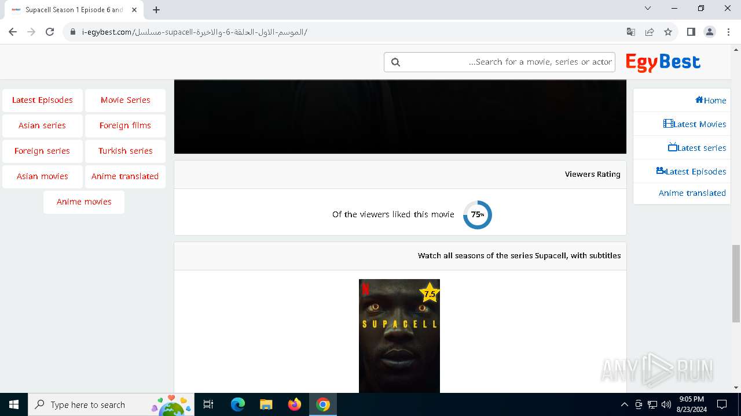Click the 75% viewers rating circle
This screenshot has height=416, width=741.
click(478, 214)
